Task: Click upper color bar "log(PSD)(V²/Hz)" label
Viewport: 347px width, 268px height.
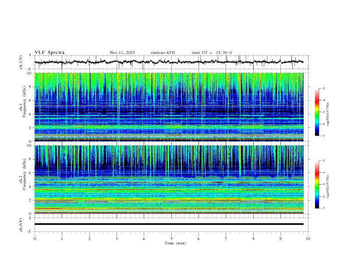Action: 328,114
